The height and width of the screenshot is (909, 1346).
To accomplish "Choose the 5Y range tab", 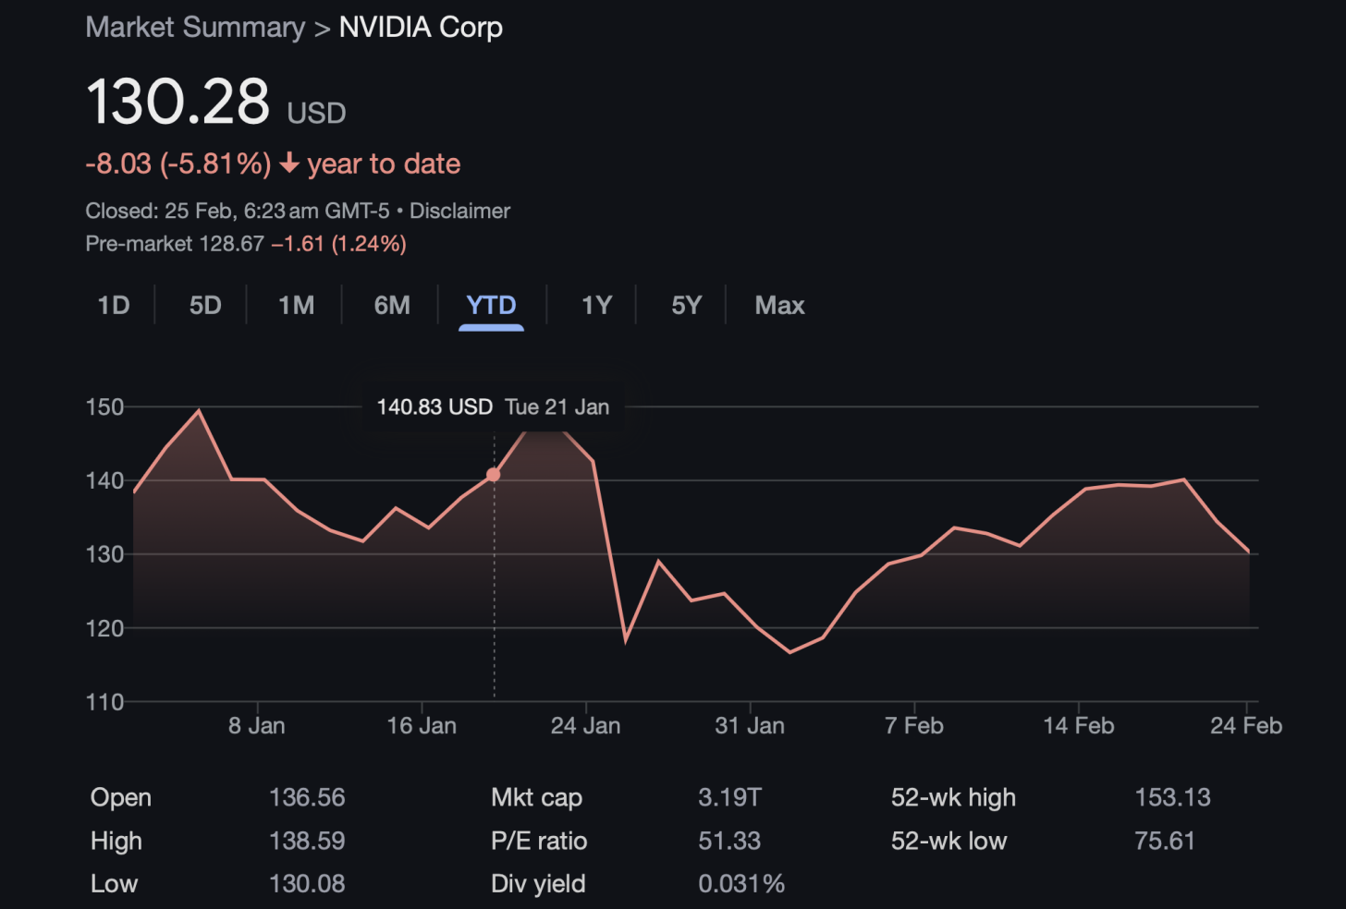I will (686, 306).
